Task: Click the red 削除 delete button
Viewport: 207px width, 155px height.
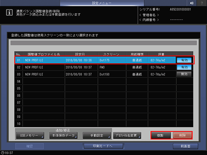Action: pos(182,135)
